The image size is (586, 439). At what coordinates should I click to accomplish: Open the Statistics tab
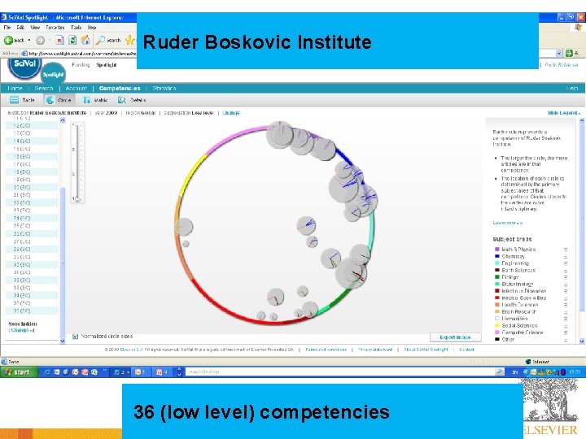pos(164,88)
